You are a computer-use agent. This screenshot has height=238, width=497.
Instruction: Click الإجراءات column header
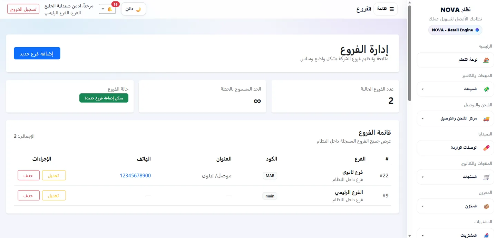(x=42, y=159)
